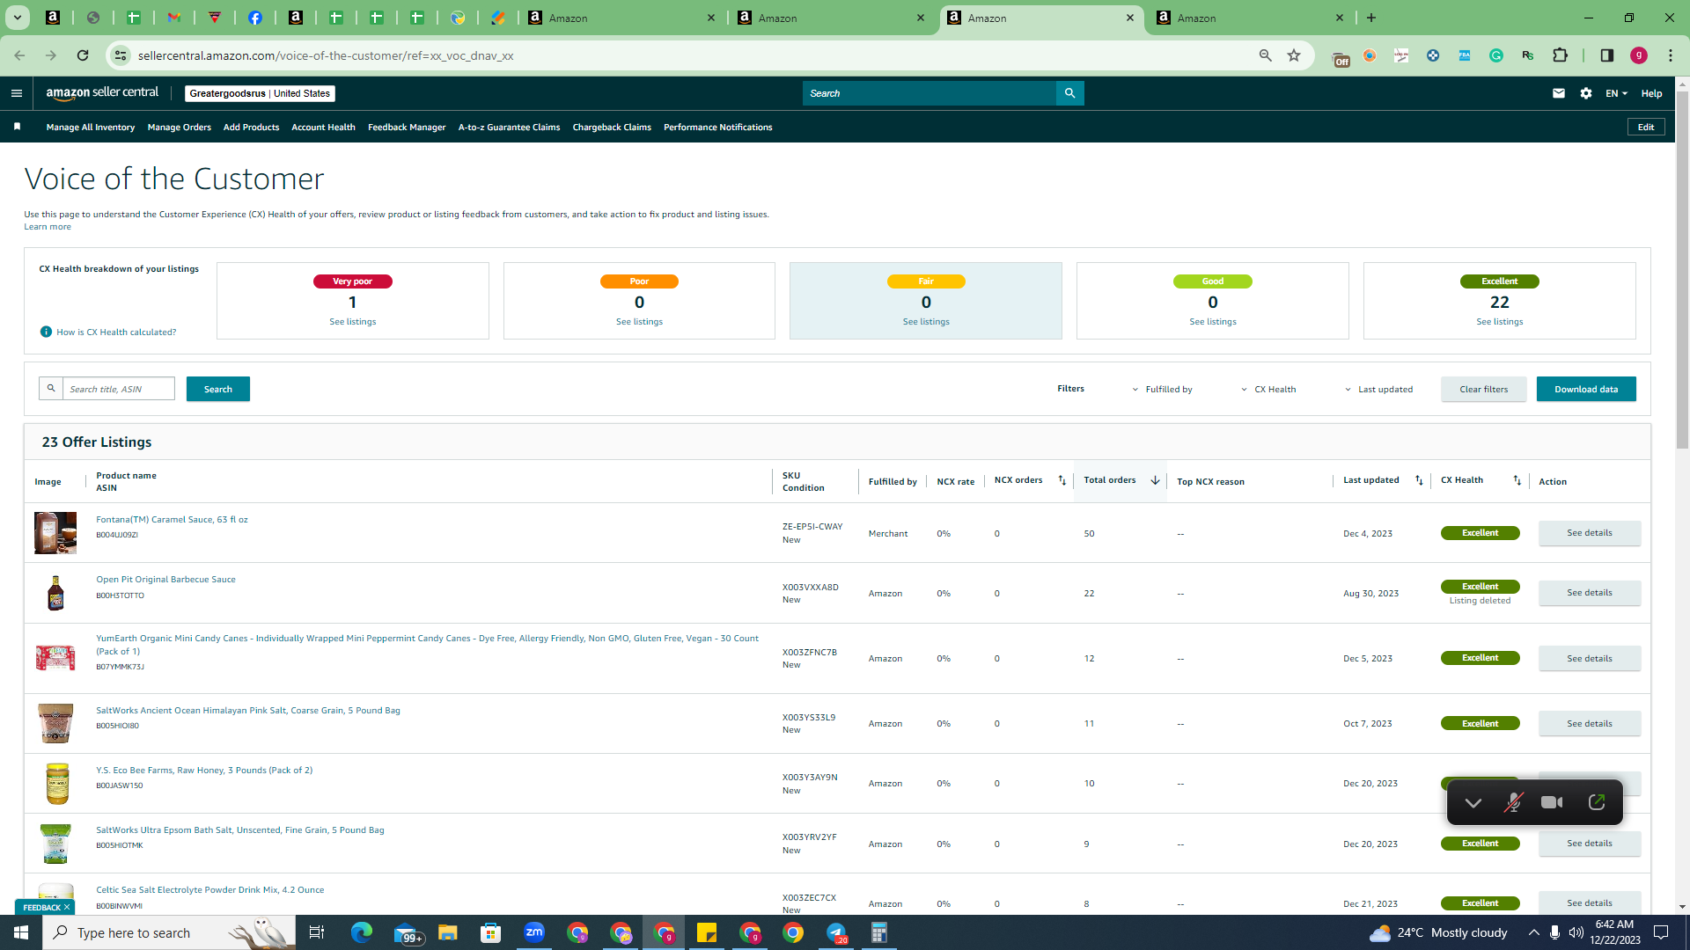Open the Seller Central hamburger menu
The height and width of the screenshot is (950, 1690).
16,93
